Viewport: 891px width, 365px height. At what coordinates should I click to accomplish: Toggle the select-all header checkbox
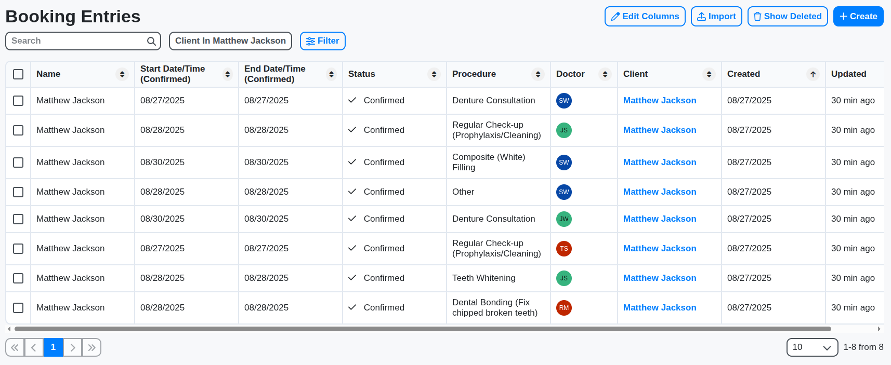tap(18, 74)
